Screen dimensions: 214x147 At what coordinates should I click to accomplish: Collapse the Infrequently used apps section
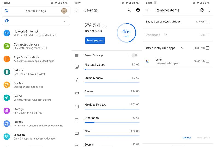[182, 48]
